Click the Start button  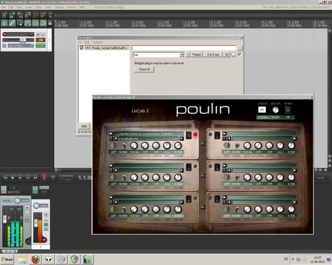tap(7, 259)
